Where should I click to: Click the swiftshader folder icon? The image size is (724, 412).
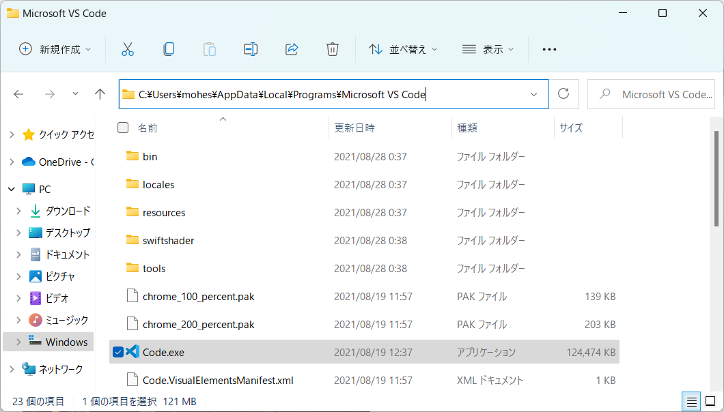pyautogui.click(x=133, y=240)
